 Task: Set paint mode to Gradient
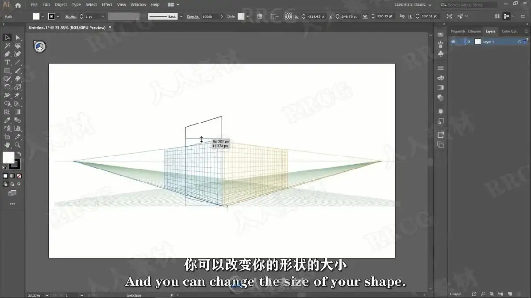pos(12,176)
